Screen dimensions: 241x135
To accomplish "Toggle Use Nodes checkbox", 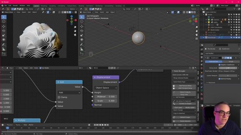I will [40, 68].
